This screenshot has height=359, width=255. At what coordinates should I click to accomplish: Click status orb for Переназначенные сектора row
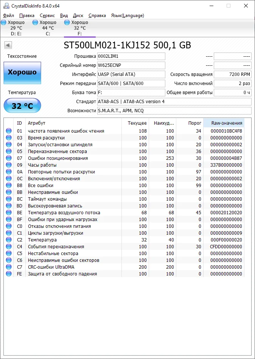click(9, 151)
